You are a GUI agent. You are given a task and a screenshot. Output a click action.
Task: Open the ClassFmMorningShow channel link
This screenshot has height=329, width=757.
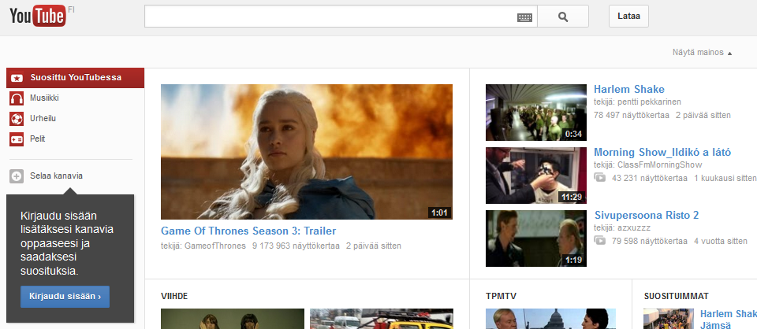pos(658,165)
